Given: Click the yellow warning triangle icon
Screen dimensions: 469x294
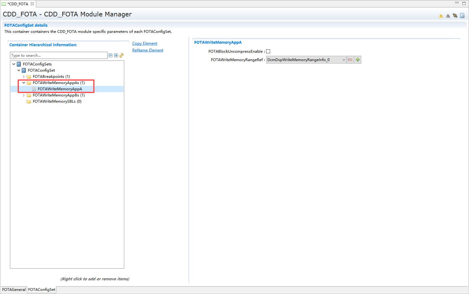Looking at the screenshot, I should click(x=441, y=16).
